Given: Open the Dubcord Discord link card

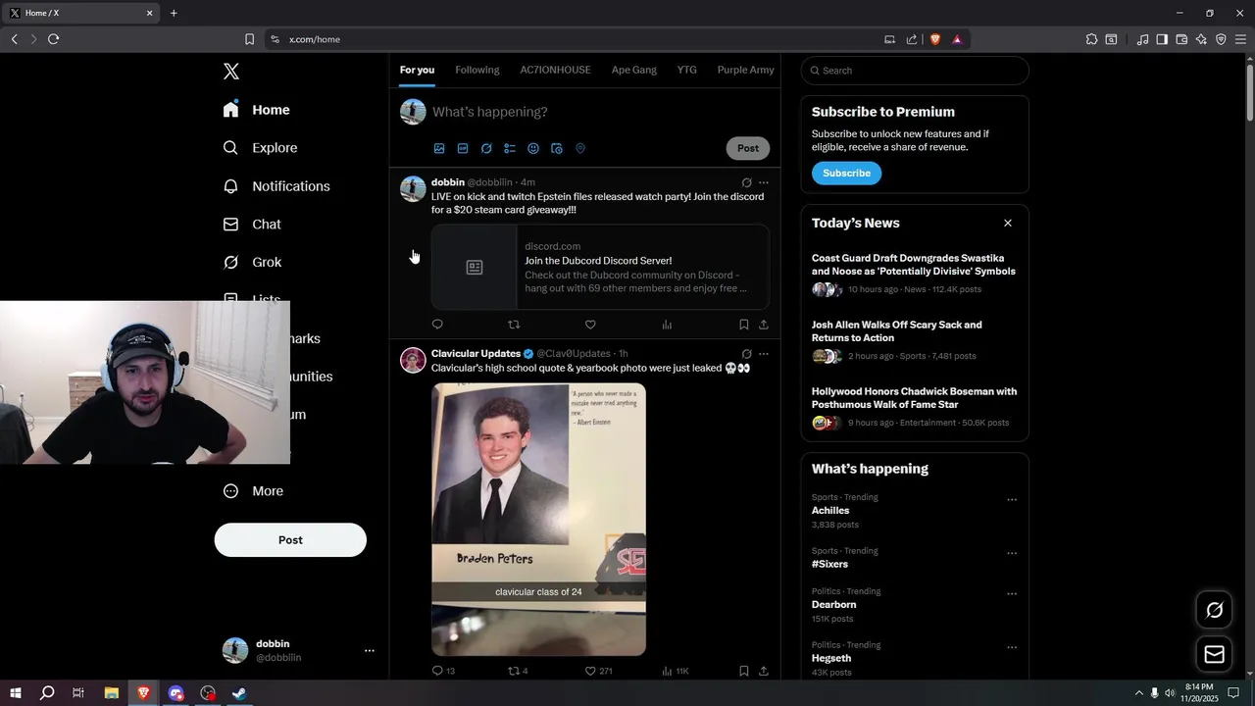Looking at the screenshot, I should [x=600, y=268].
